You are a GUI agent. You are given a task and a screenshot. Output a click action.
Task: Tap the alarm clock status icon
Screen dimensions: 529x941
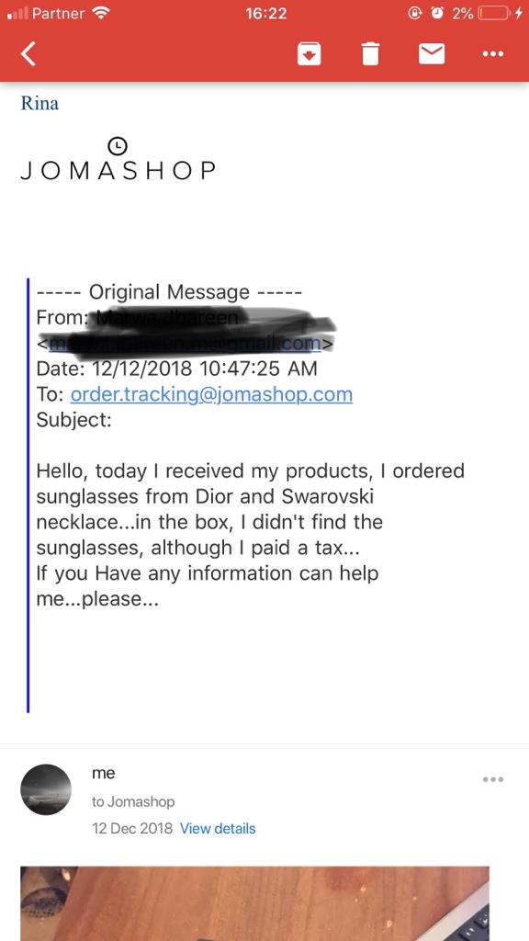coord(437,13)
